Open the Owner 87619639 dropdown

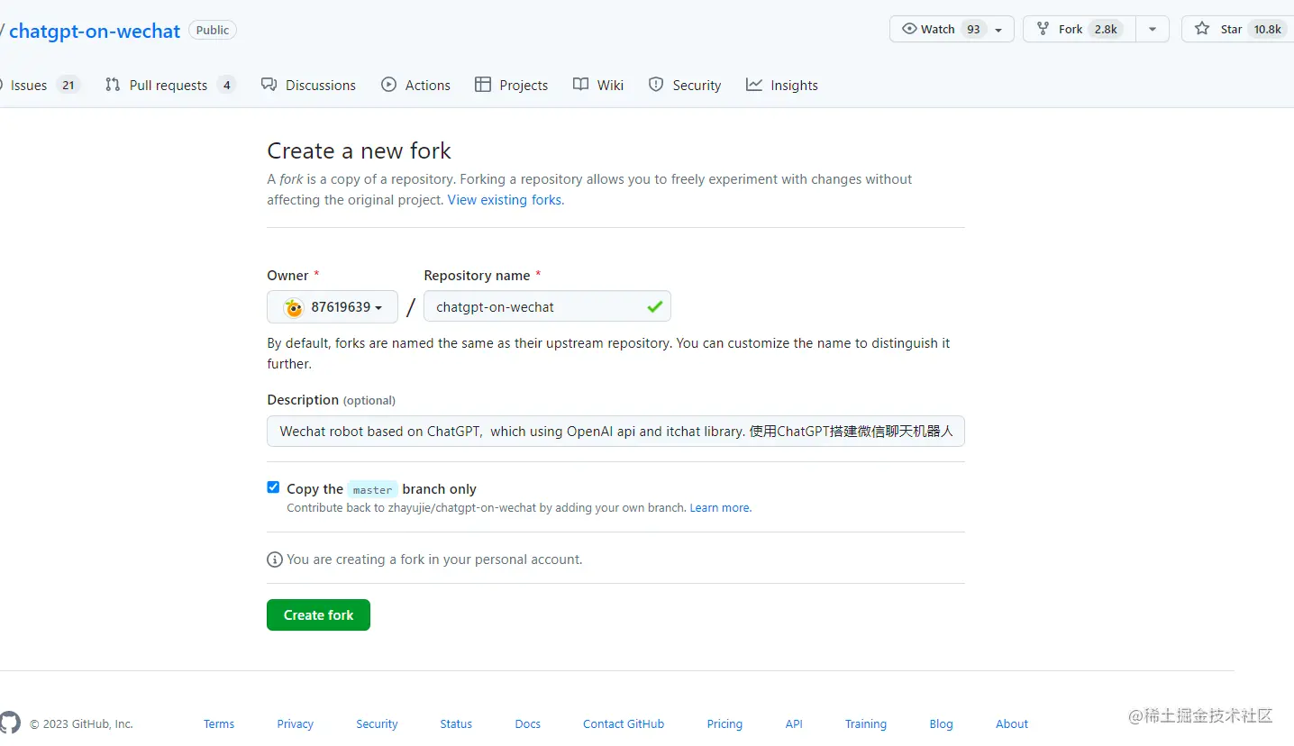[x=333, y=307]
